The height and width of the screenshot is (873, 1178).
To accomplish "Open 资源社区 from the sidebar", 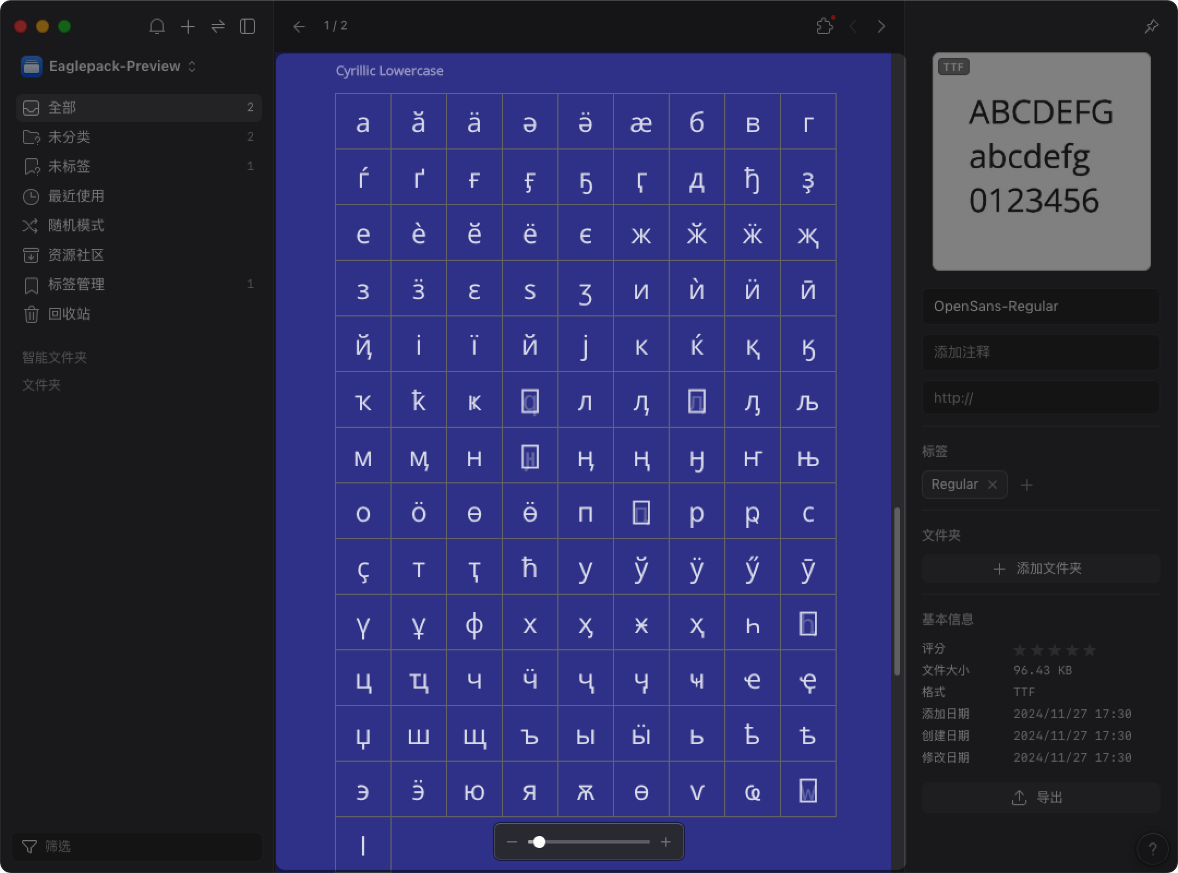I will (x=76, y=255).
